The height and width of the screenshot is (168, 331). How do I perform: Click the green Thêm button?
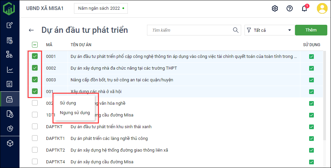pos(311,30)
